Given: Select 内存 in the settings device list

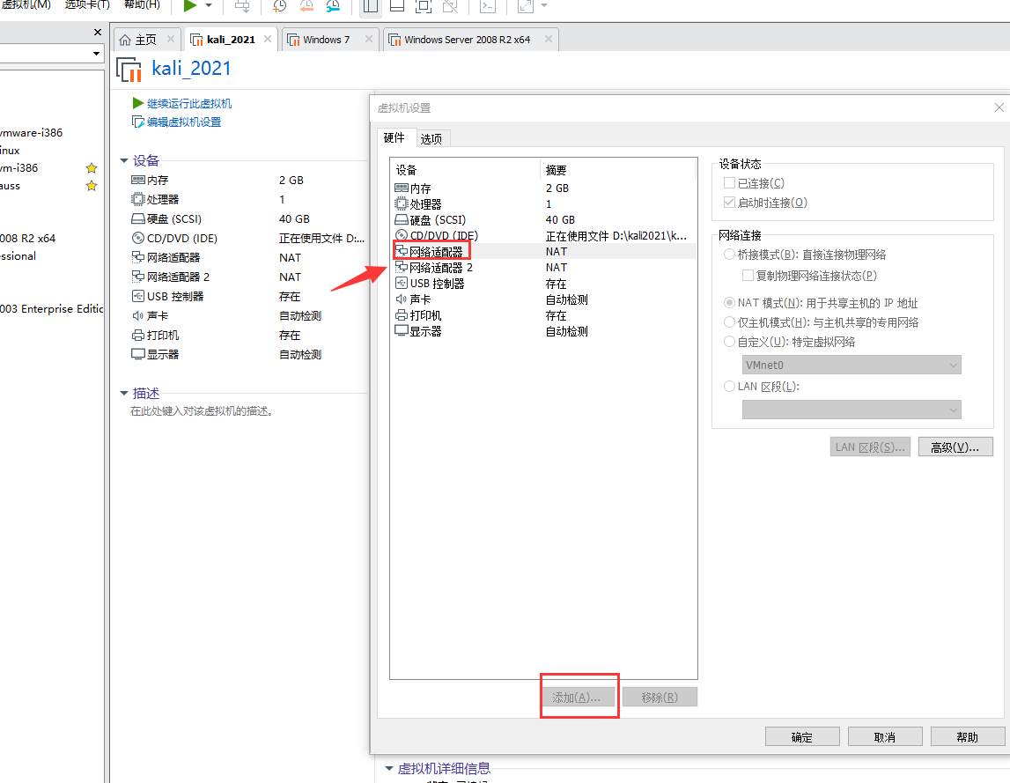Looking at the screenshot, I should coord(543,188).
